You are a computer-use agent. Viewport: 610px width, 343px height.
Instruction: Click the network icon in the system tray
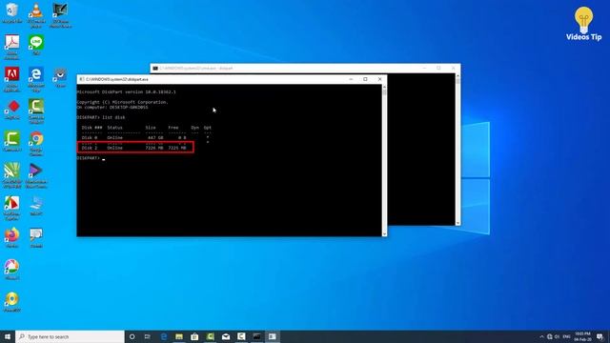click(550, 336)
